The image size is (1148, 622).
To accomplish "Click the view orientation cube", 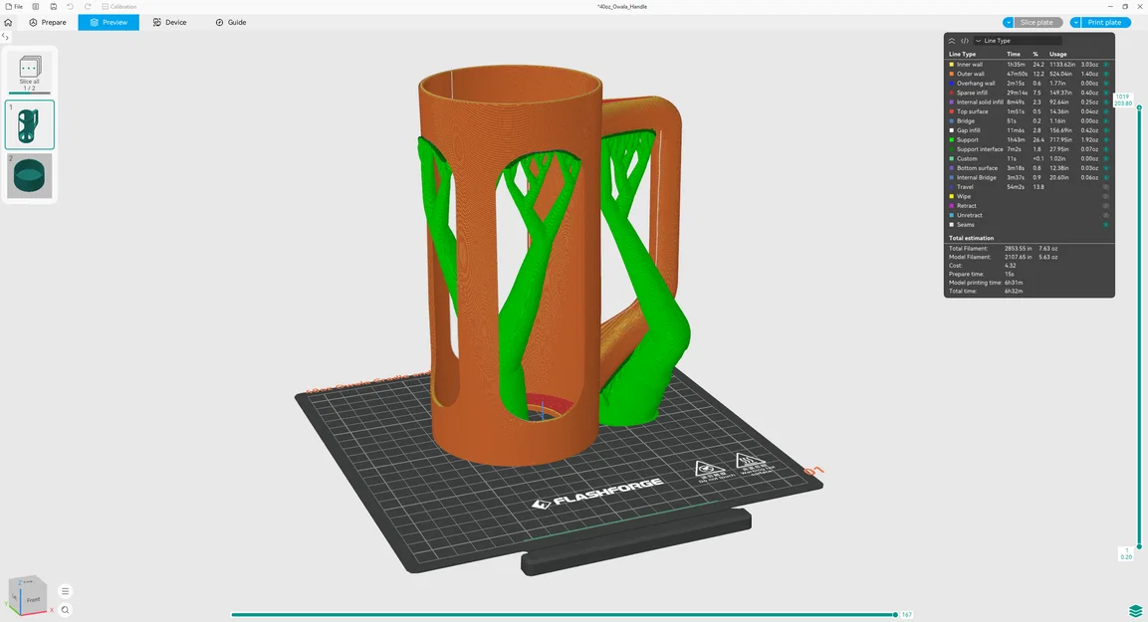I will tap(28, 594).
